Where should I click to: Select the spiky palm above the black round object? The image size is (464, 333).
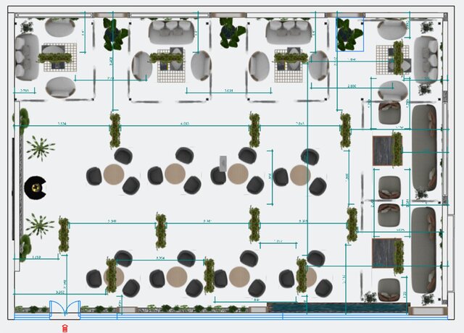tap(41, 148)
